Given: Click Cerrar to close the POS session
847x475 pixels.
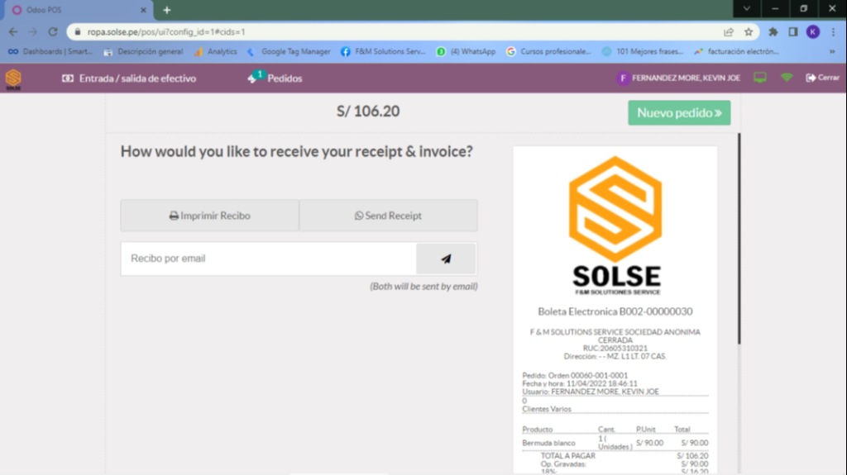Looking at the screenshot, I should pyautogui.click(x=822, y=78).
